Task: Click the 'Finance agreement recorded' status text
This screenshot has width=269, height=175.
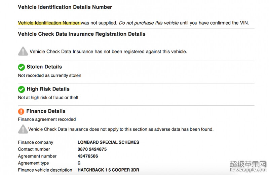Action: click(x=47, y=119)
